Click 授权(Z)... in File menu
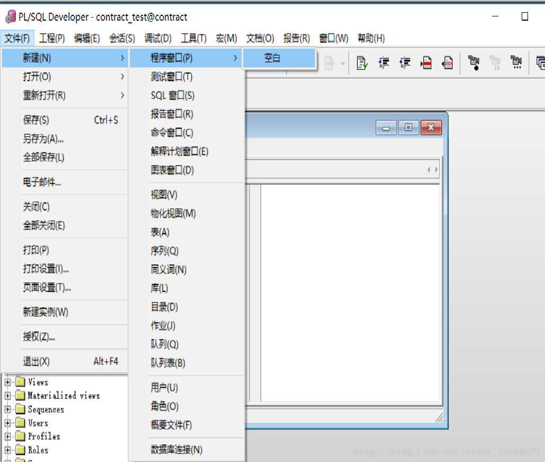This screenshot has width=545, height=462. (x=65, y=336)
